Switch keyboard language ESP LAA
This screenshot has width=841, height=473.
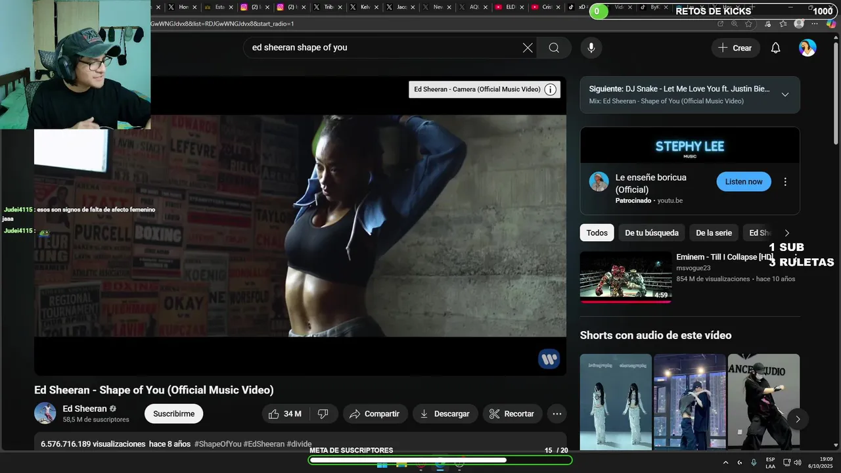(770, 462)
